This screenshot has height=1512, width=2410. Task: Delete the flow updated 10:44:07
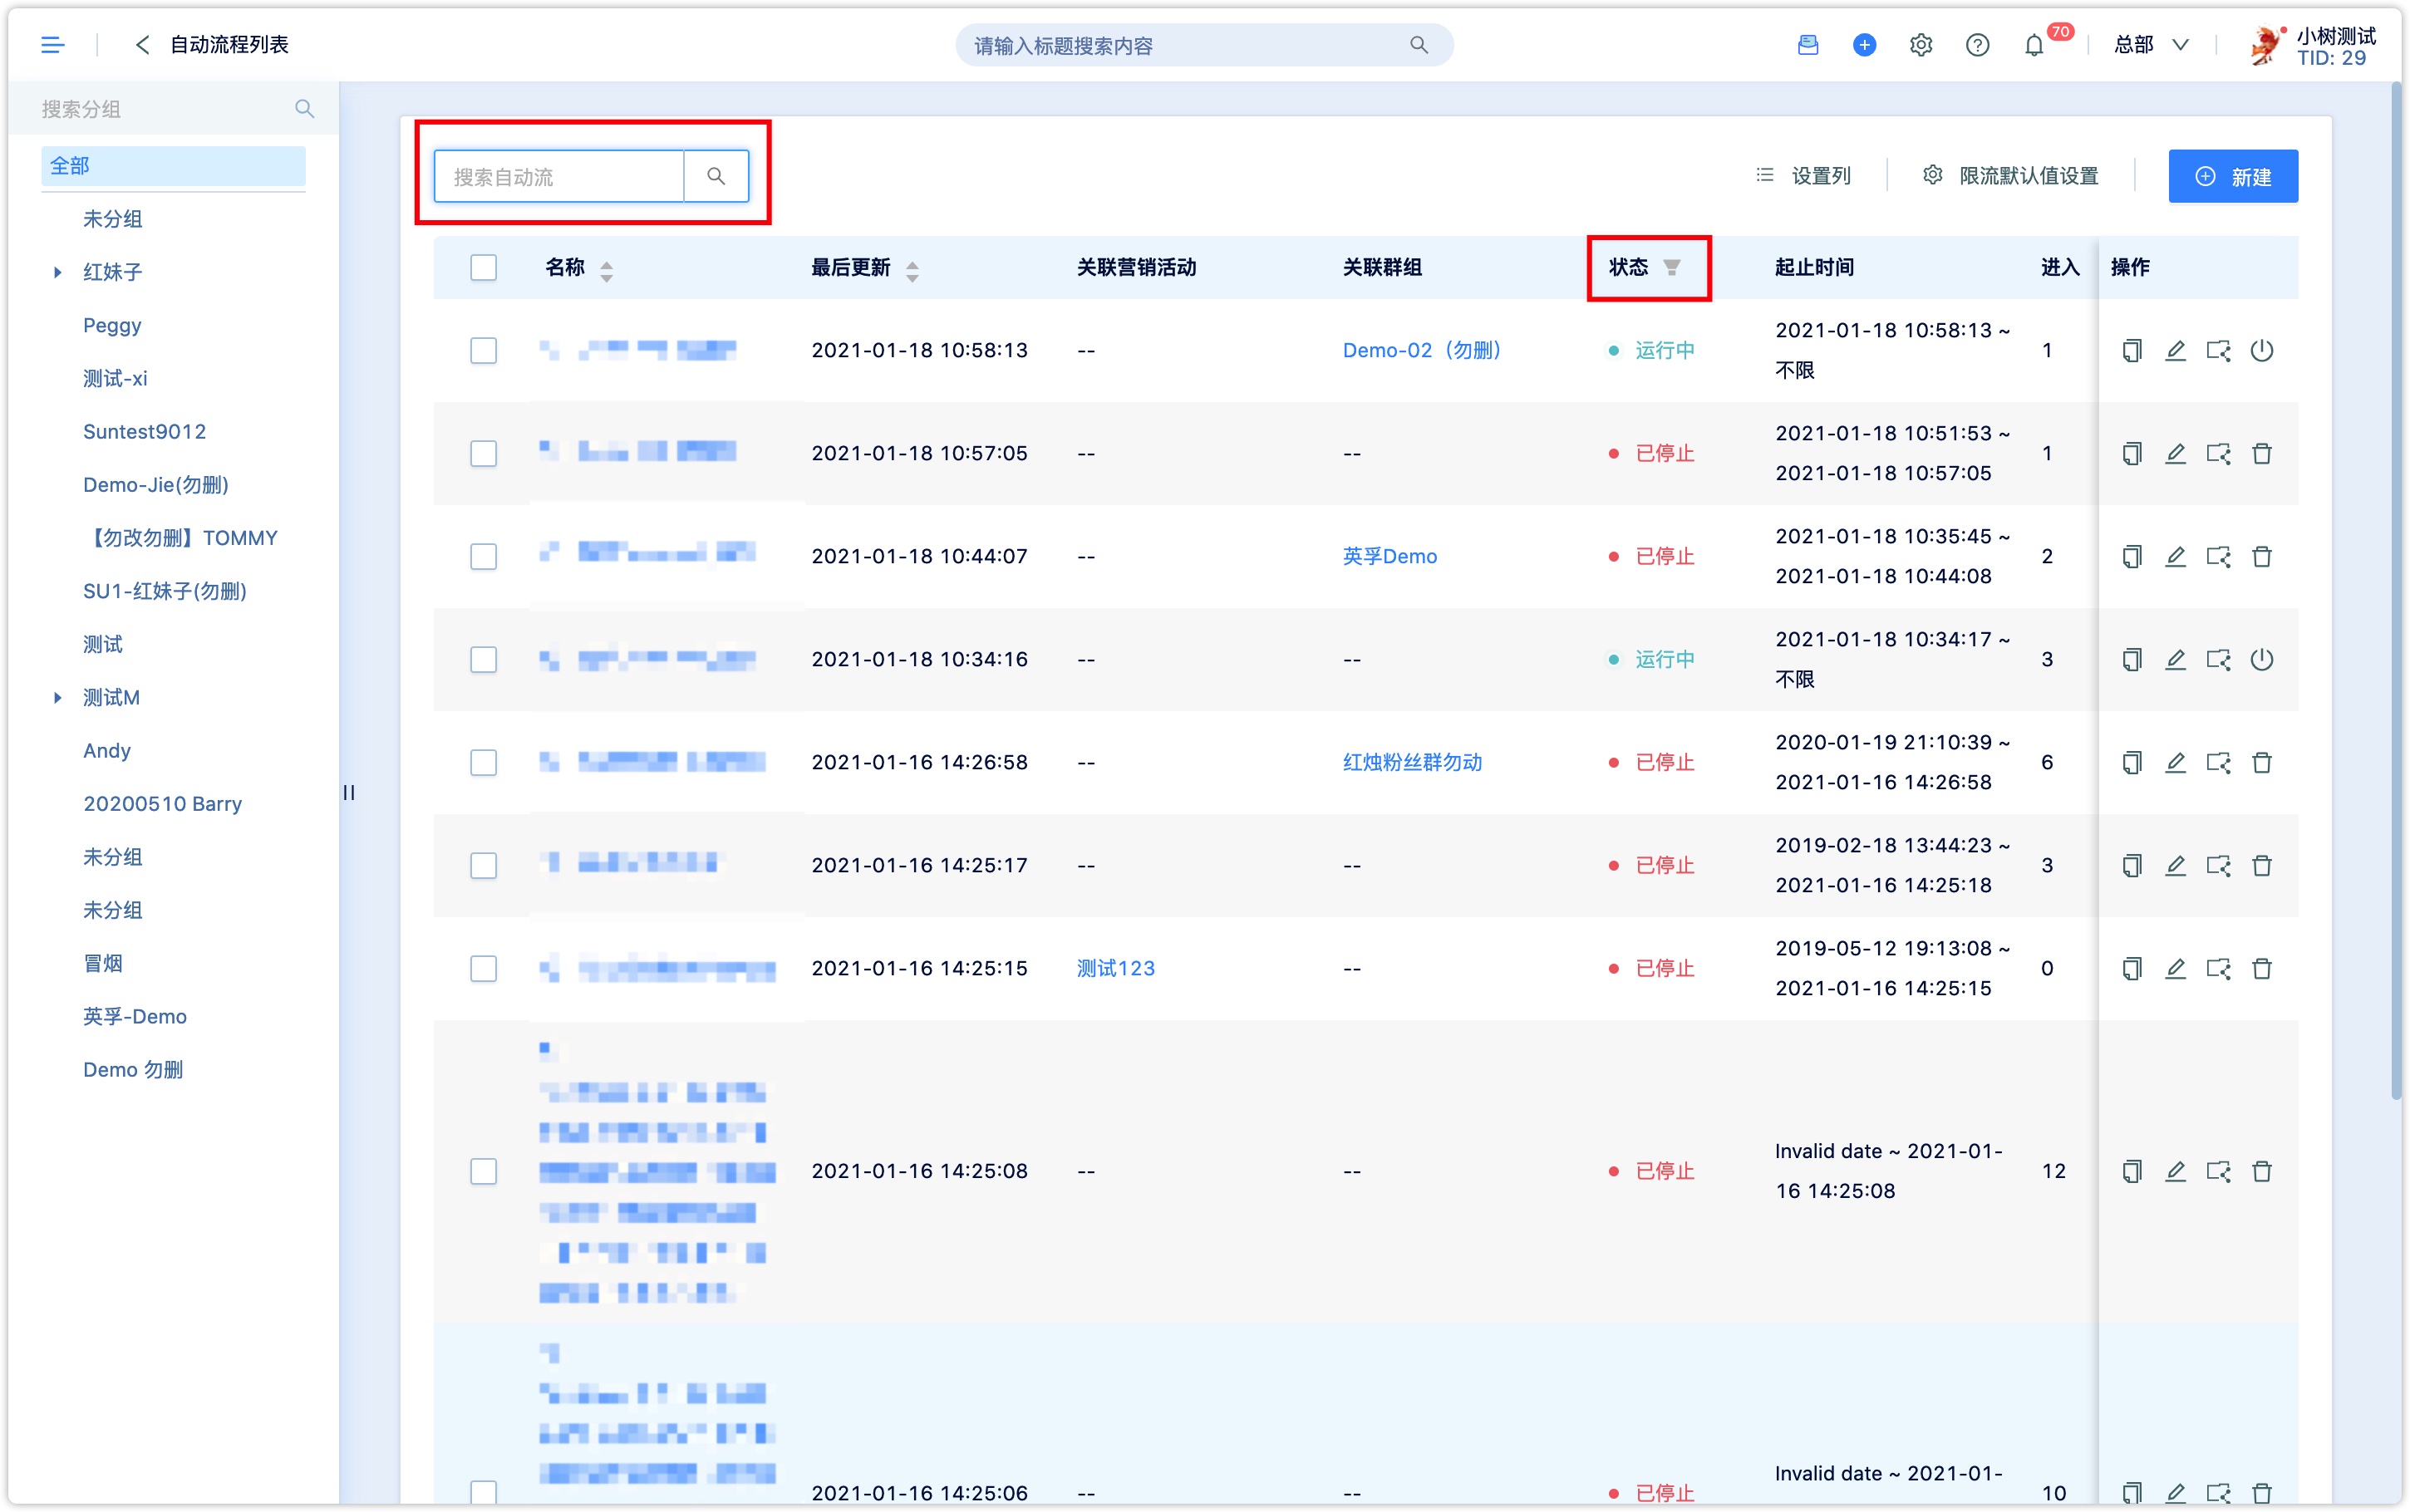tap(2261, 556)
